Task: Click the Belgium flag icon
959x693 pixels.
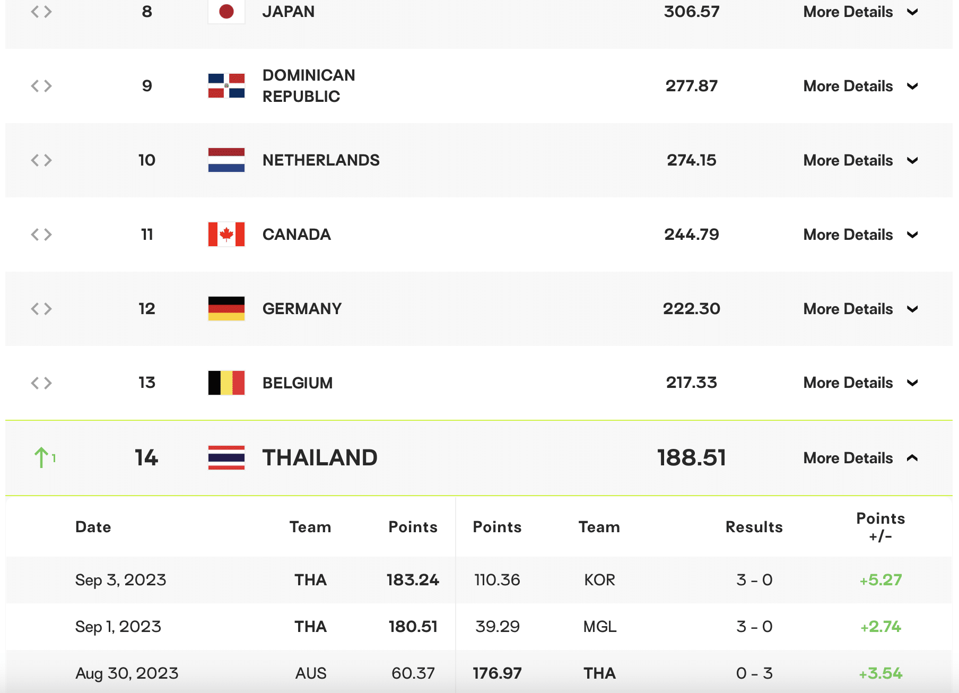Action: pos(226,383)
